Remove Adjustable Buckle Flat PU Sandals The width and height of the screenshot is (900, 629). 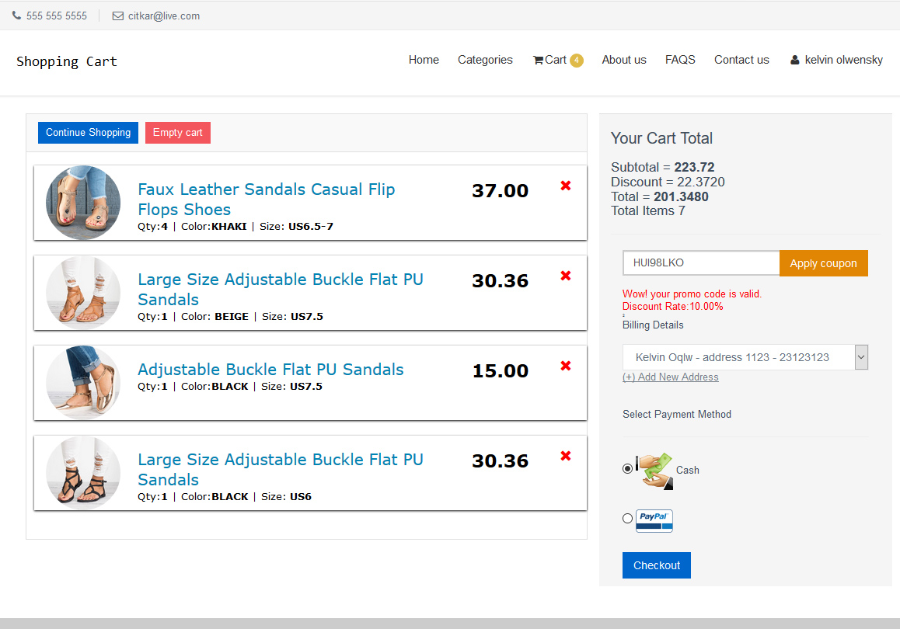click(566, 366)
